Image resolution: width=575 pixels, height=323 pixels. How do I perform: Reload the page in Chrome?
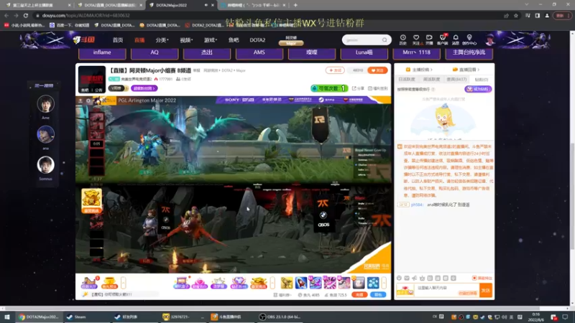[26, 15]
